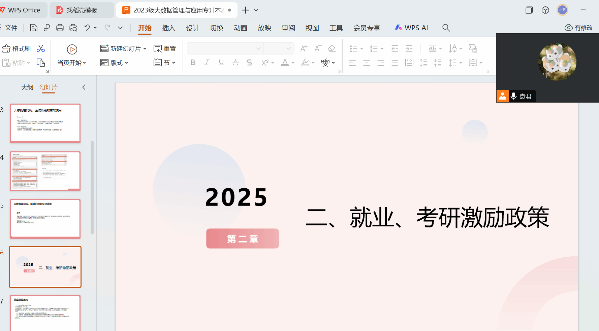
Task: Switch to the 大纲 outline tab
Action: click(27, 87)
